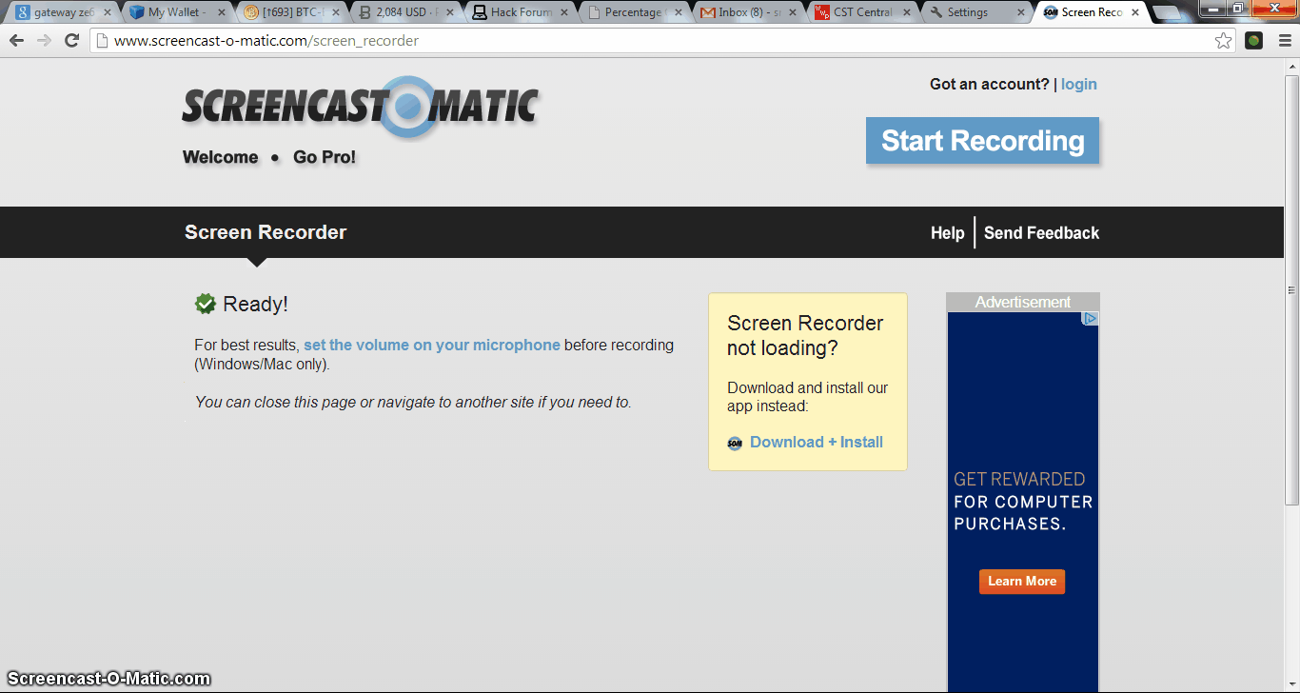Click the browser forward arrow

coord(44,40)
